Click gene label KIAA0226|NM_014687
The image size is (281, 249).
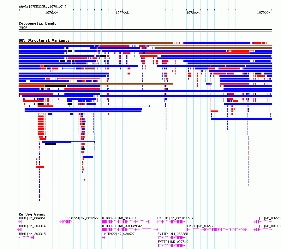click(119, 218)
